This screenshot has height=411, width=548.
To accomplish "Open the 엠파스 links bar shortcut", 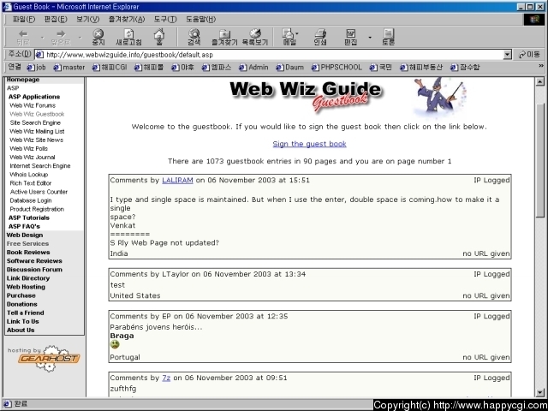I will (217, 67).
